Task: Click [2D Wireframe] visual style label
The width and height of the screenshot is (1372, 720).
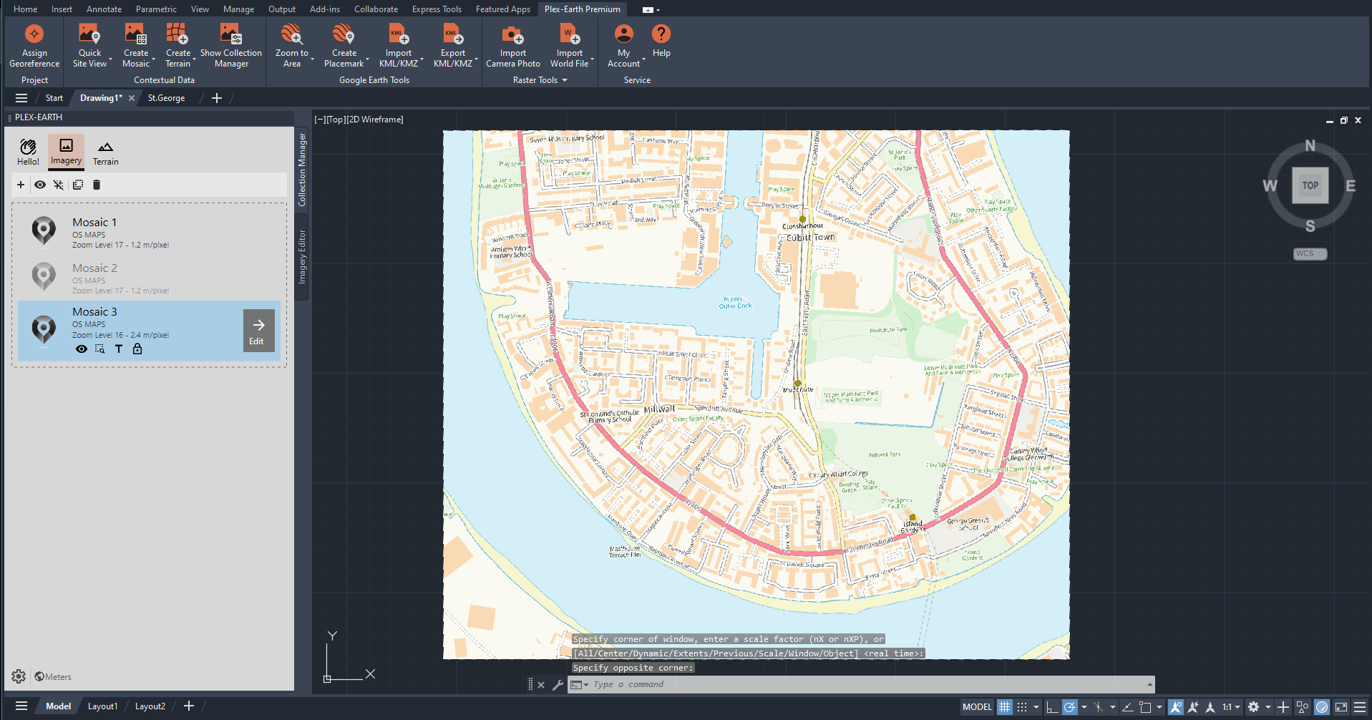Action: click(376, 120)
